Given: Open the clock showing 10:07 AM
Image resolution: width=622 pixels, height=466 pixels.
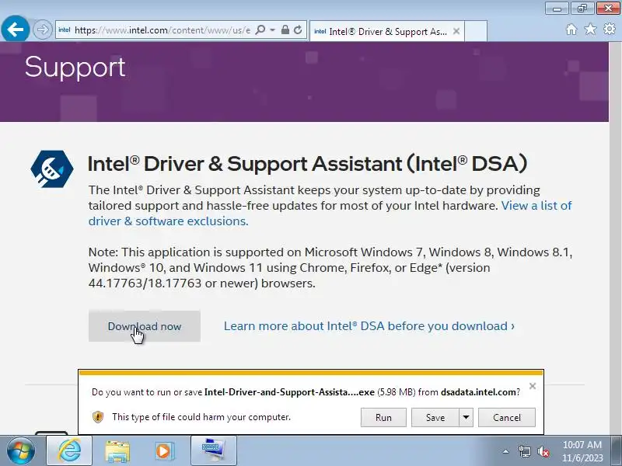Looking at the screenshot, I should pos(582,451).
